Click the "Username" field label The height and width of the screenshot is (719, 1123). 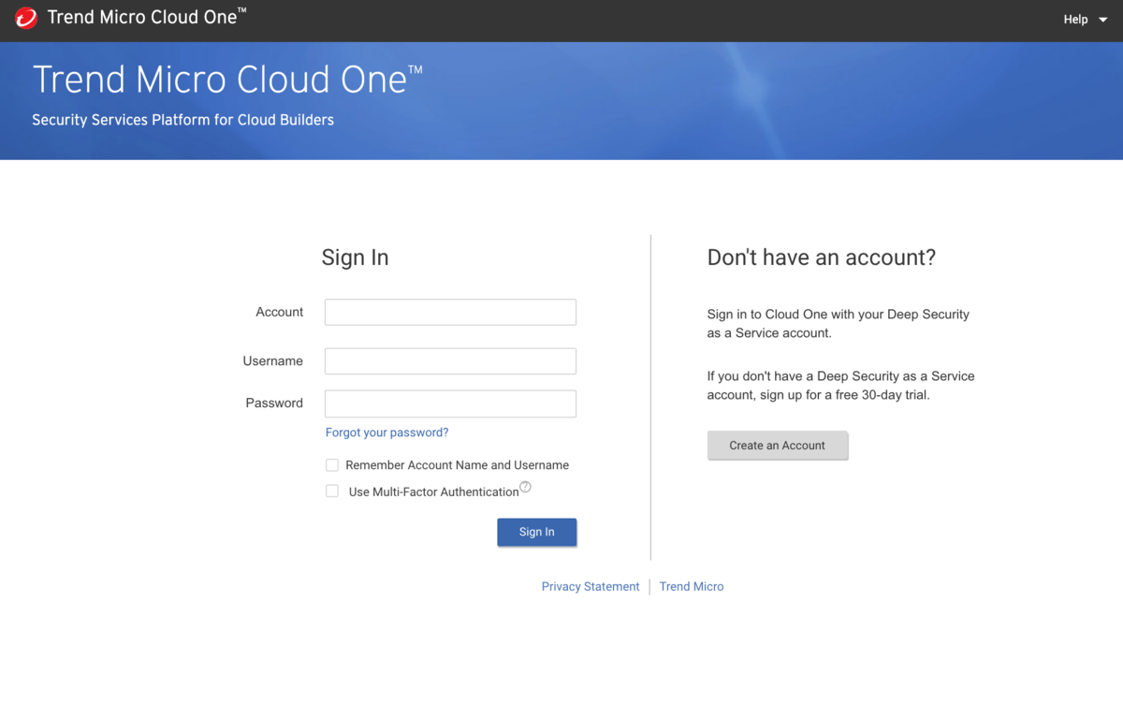coord(273,361)
